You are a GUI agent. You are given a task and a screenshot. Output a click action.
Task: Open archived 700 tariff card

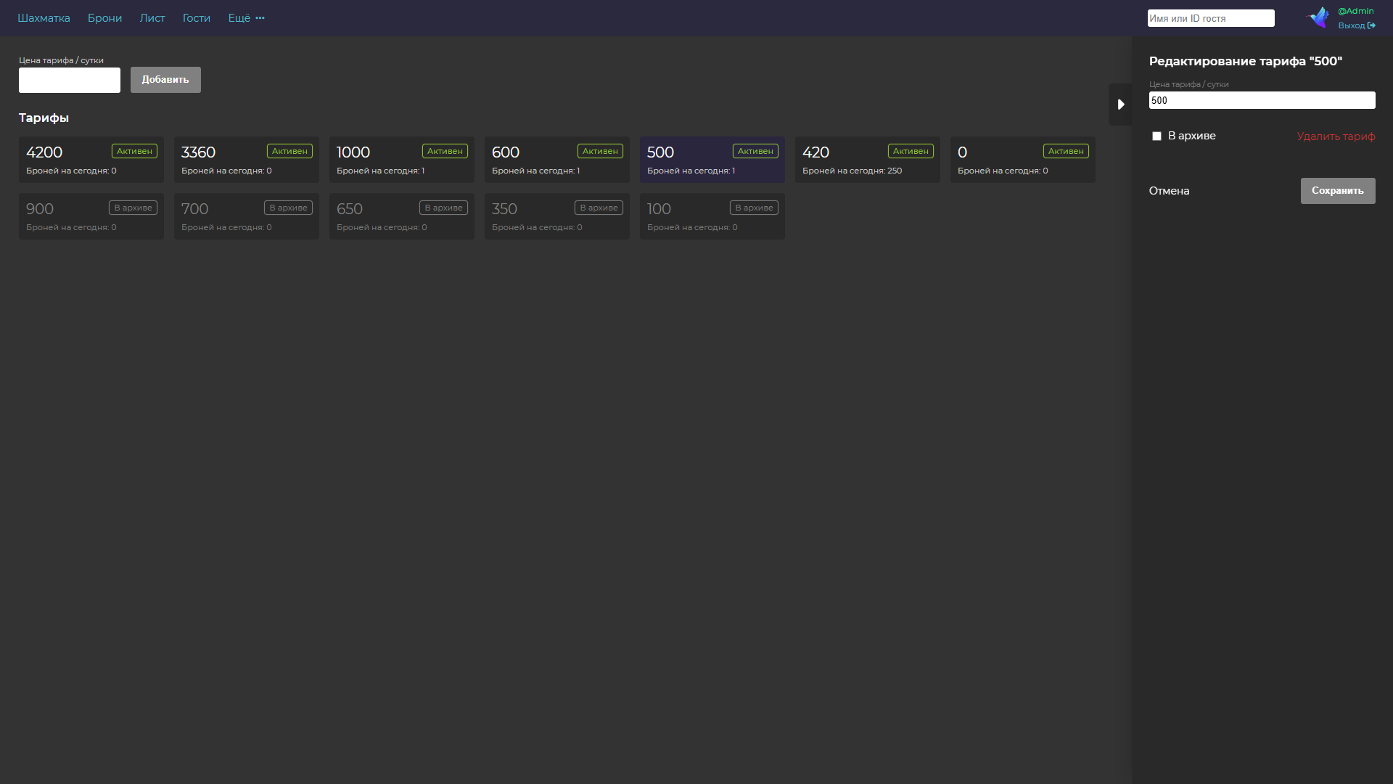(247, 216)
